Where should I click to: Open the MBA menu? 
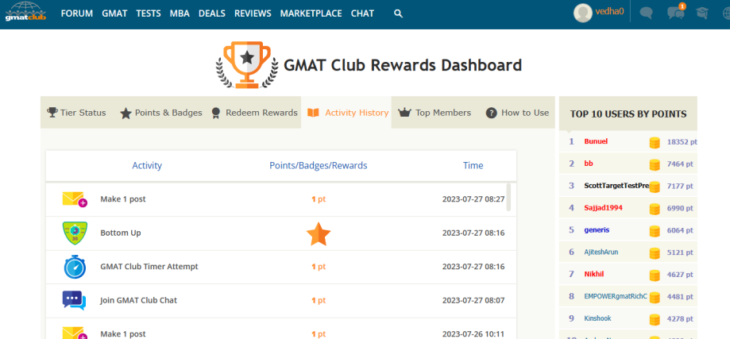click(x=180, y=13)
